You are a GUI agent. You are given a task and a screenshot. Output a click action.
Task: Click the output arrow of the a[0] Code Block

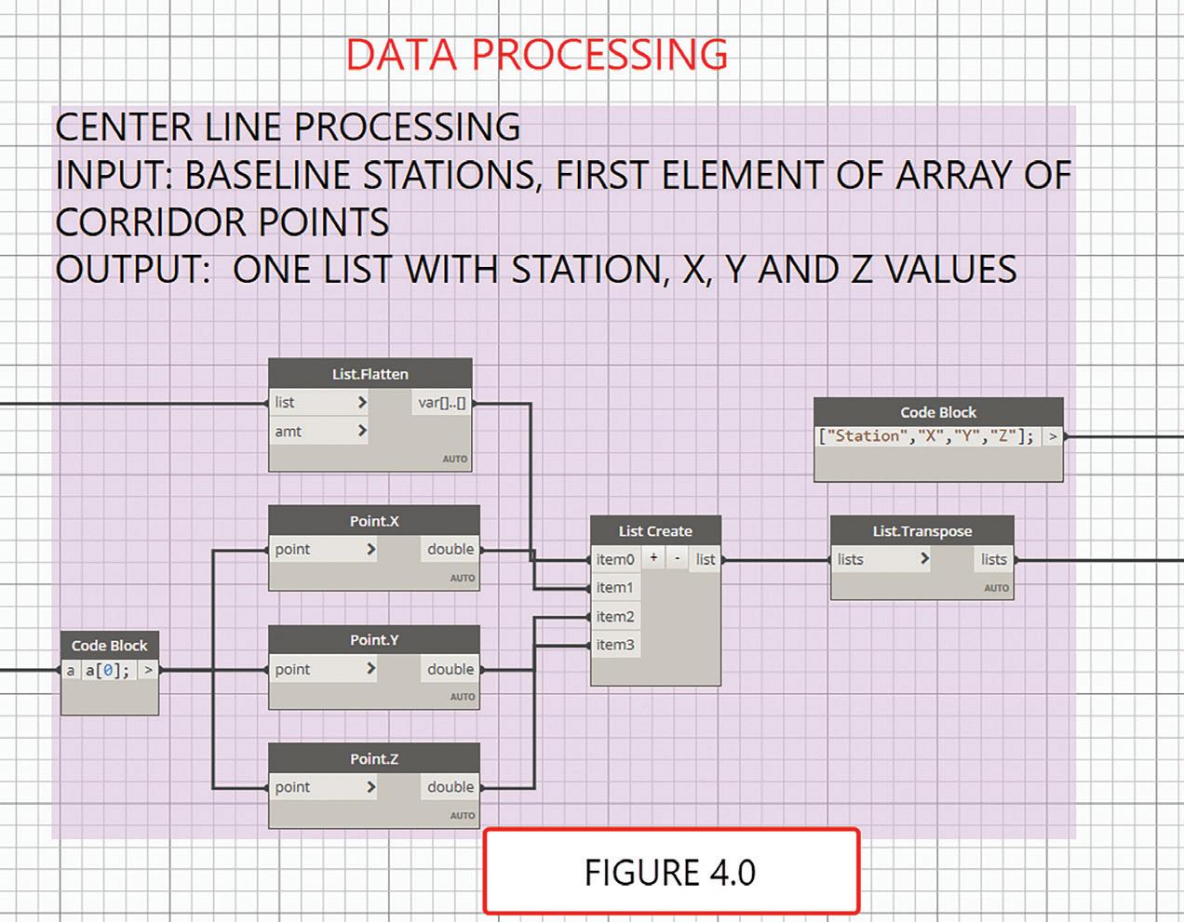pos(148,670)
